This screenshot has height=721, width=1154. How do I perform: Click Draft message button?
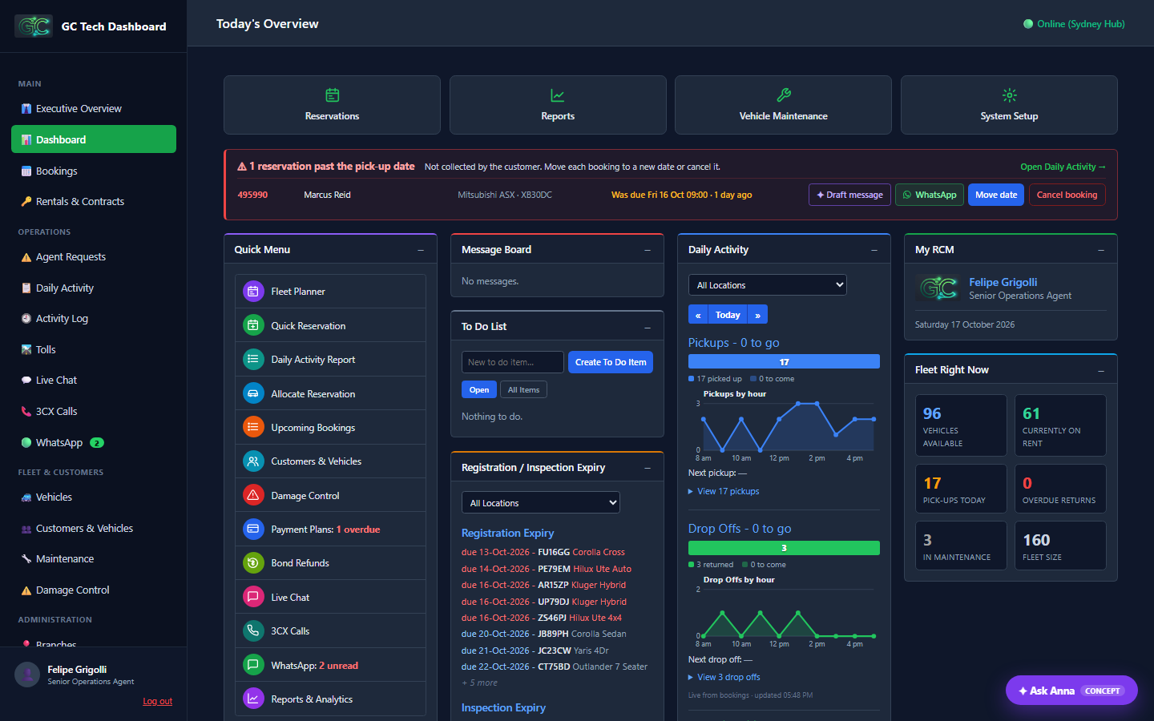click(x=849, y=195)
